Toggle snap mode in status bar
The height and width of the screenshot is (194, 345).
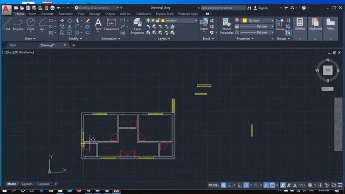coord(230,185)
